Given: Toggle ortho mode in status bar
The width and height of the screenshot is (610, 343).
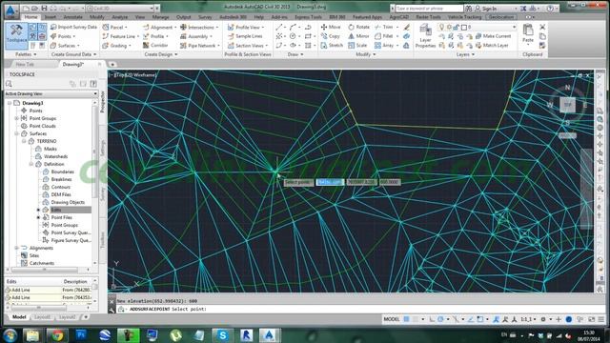Looking at the screenshot, I should (432, 319).
